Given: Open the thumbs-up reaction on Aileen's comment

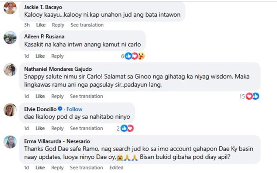Looking at the screenshot, I should [128, 56].
